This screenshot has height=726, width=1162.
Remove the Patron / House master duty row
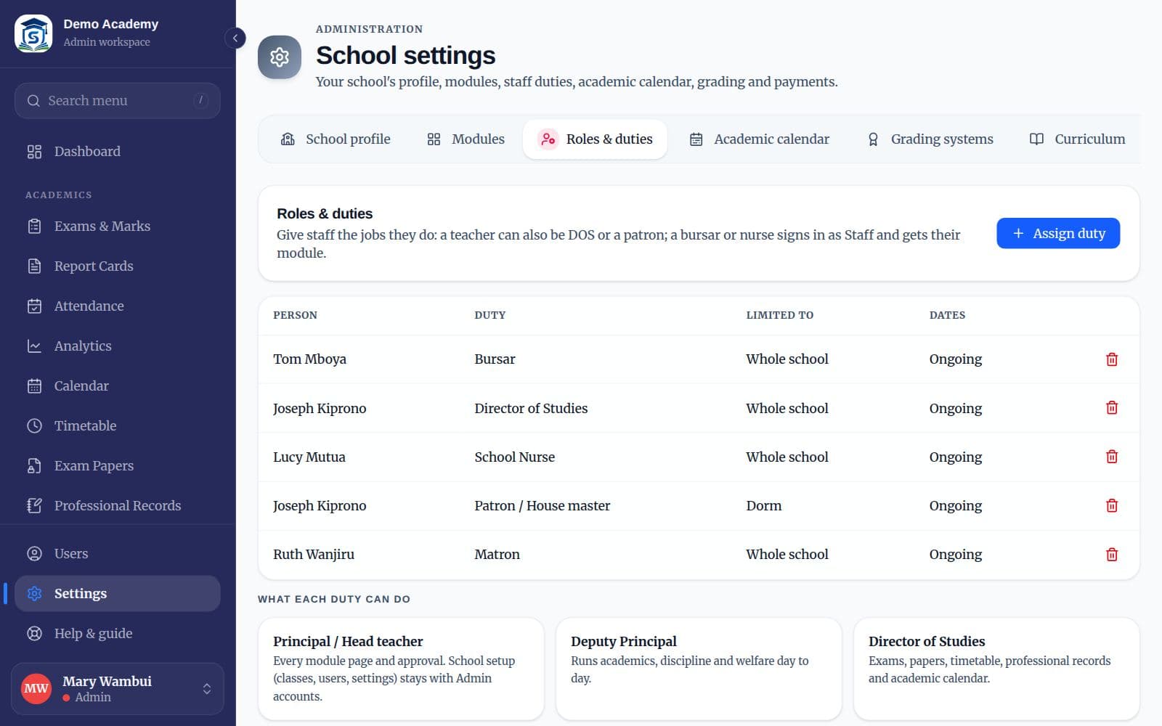pyautogui.click(x=1111, y=505)
